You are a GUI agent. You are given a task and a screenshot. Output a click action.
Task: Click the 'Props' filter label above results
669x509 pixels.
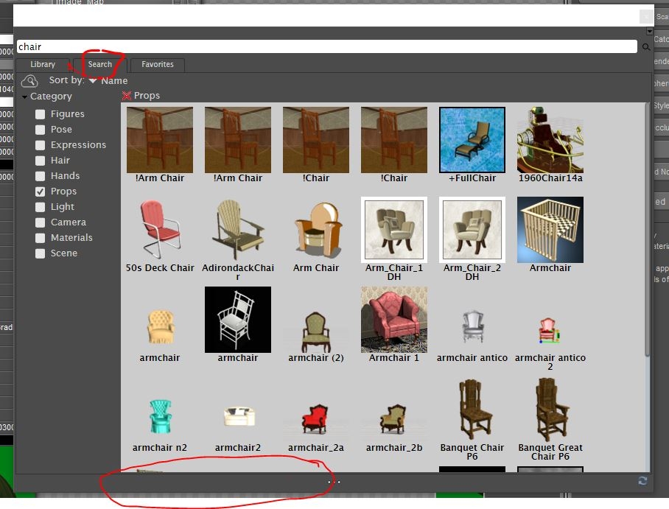pyautogui.click(x=147, y=96)
